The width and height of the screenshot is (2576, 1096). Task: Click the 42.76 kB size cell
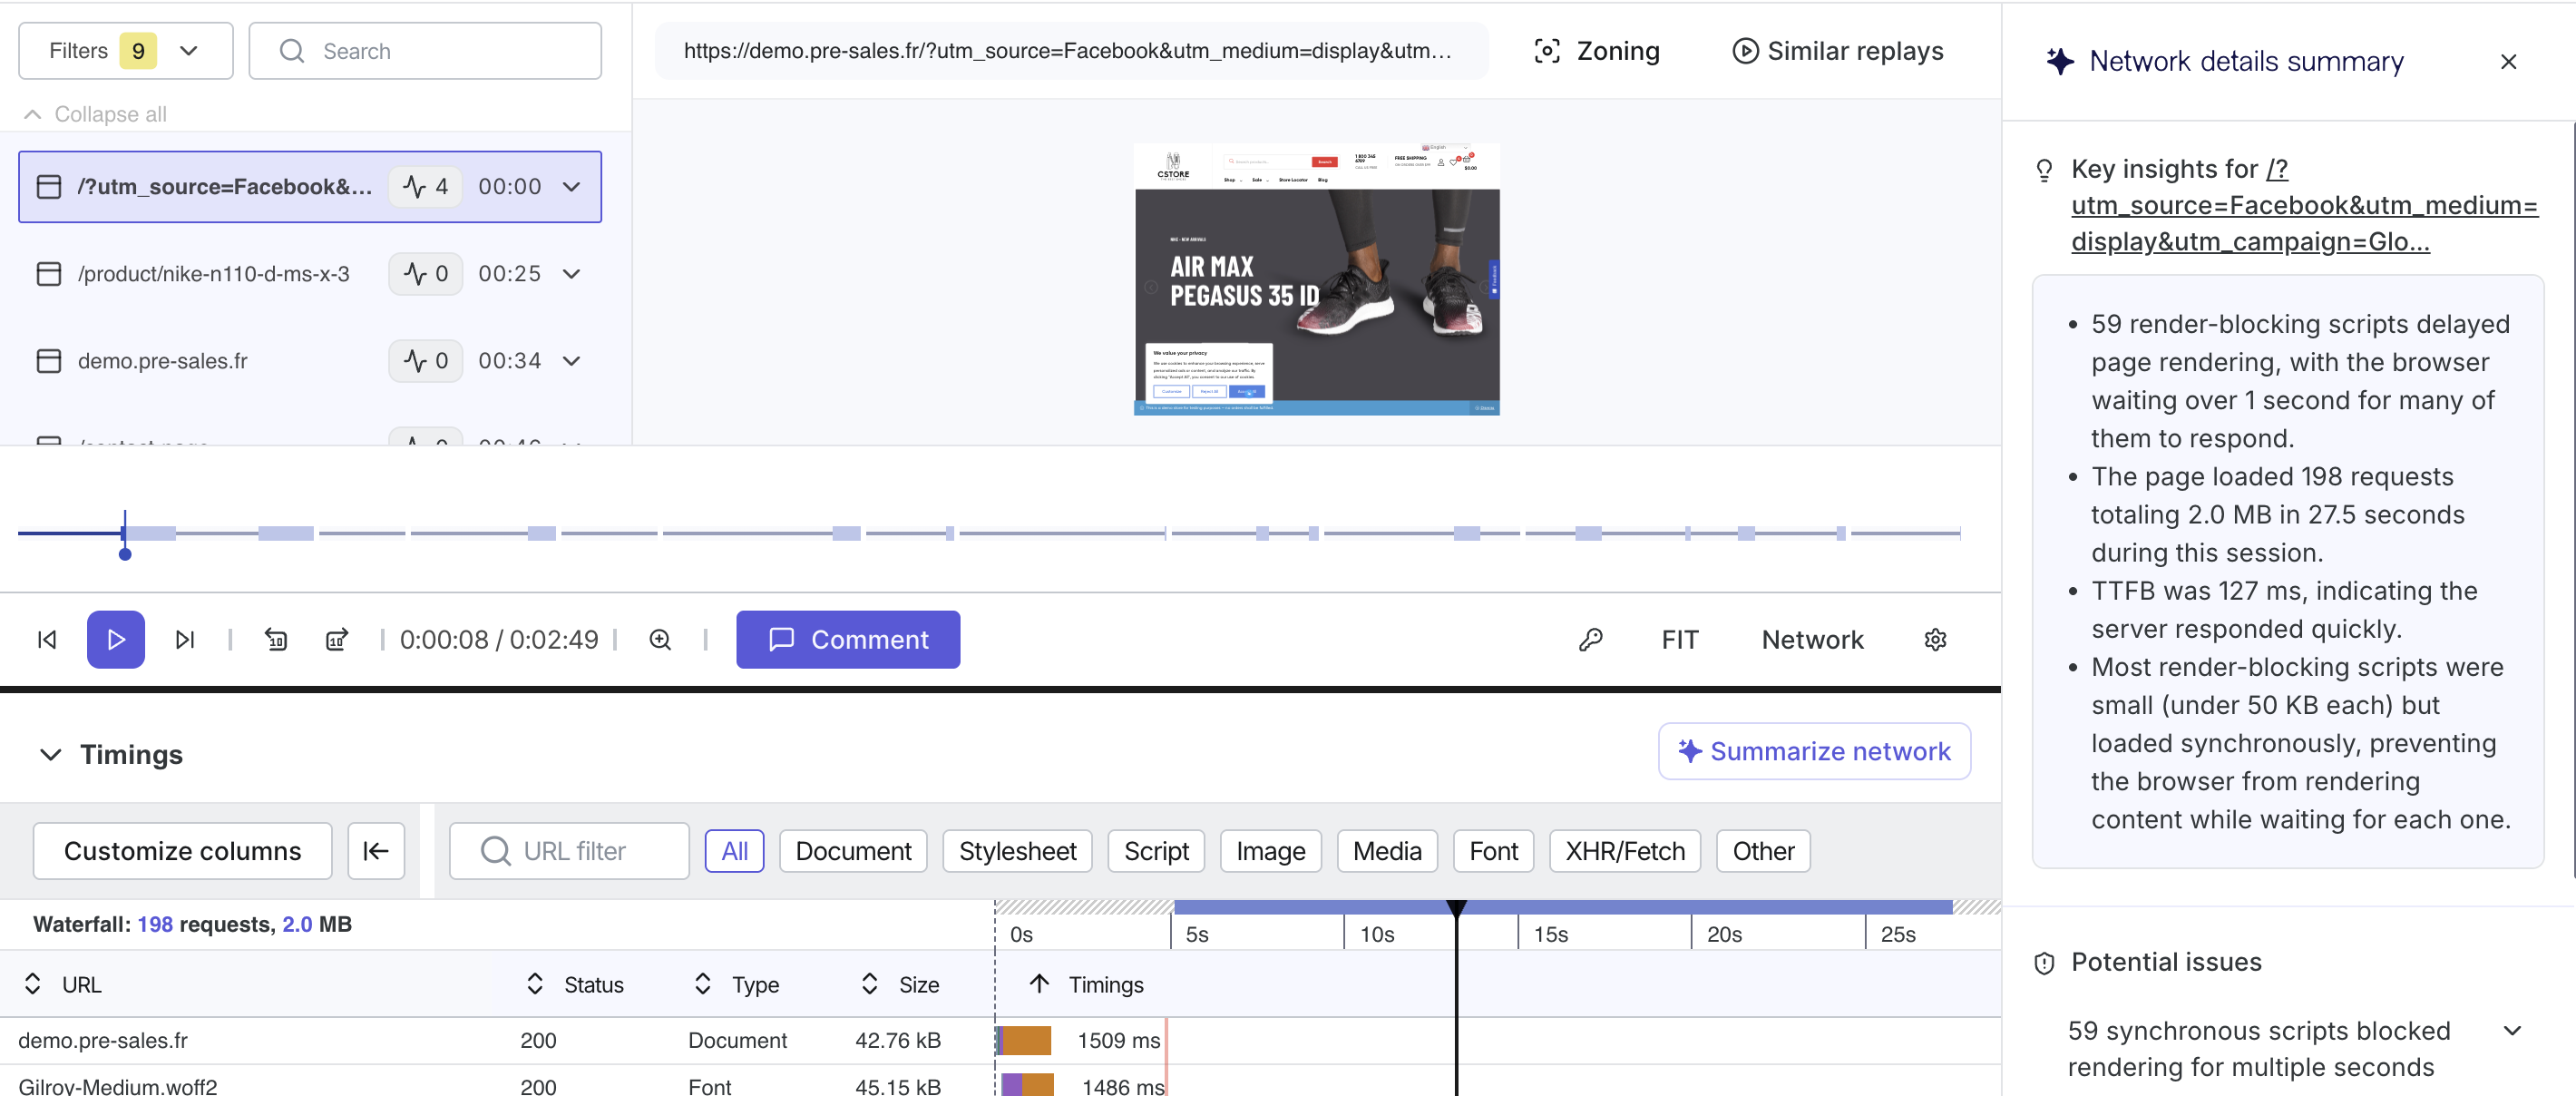click(898, 1041)
